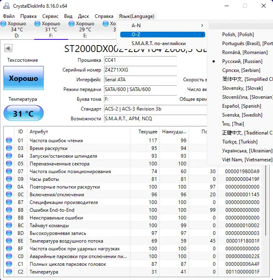Switch language to Српски [Serbian]
This screenshot has height=280, width=273.
click(241, 70)
